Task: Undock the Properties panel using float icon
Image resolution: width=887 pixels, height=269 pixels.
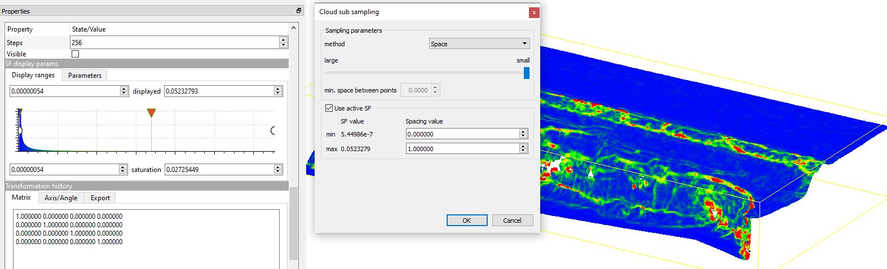Action: pos(299,11)
